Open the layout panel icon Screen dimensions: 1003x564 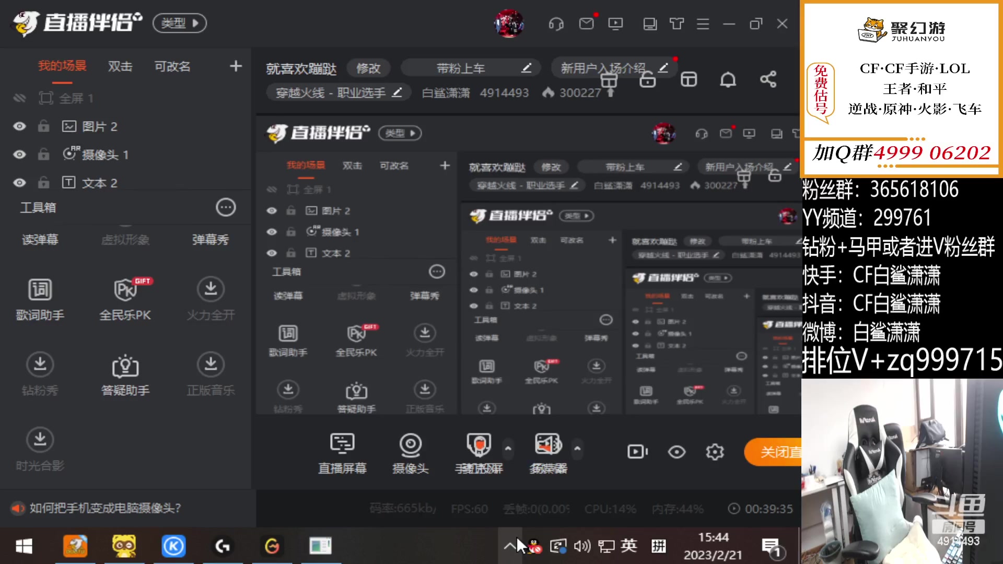click(x=689, y=79)
